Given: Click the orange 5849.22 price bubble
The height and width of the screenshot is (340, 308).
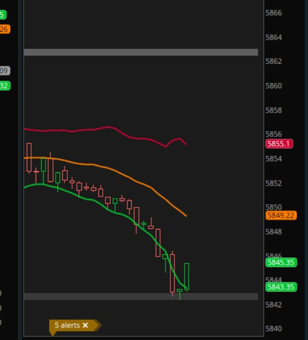Looking at the screenshot, I should [x=281, y=216].
